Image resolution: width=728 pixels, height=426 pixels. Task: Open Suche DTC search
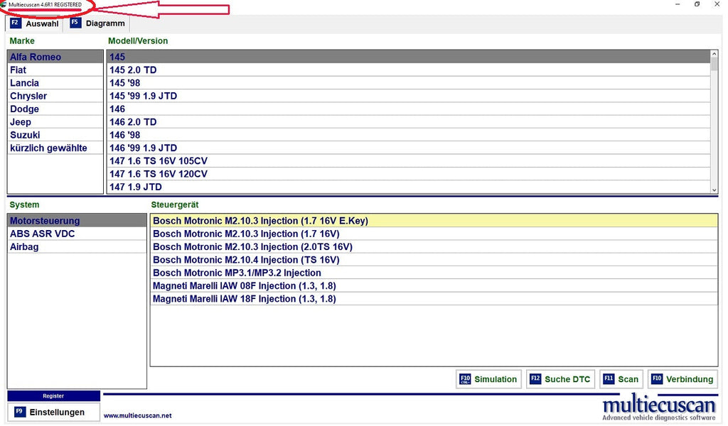click(560, 379)
